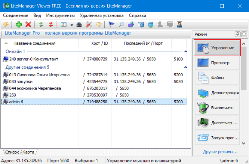Screen dimensions: 249x164
Task: Open the Другие режимы... link
Action: click(220, 152)
